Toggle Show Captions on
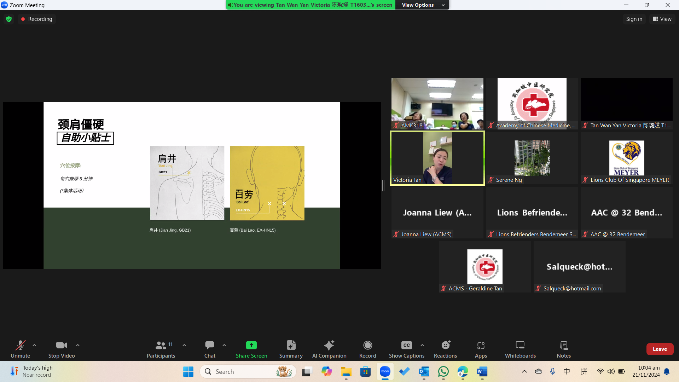 point(406,349)
